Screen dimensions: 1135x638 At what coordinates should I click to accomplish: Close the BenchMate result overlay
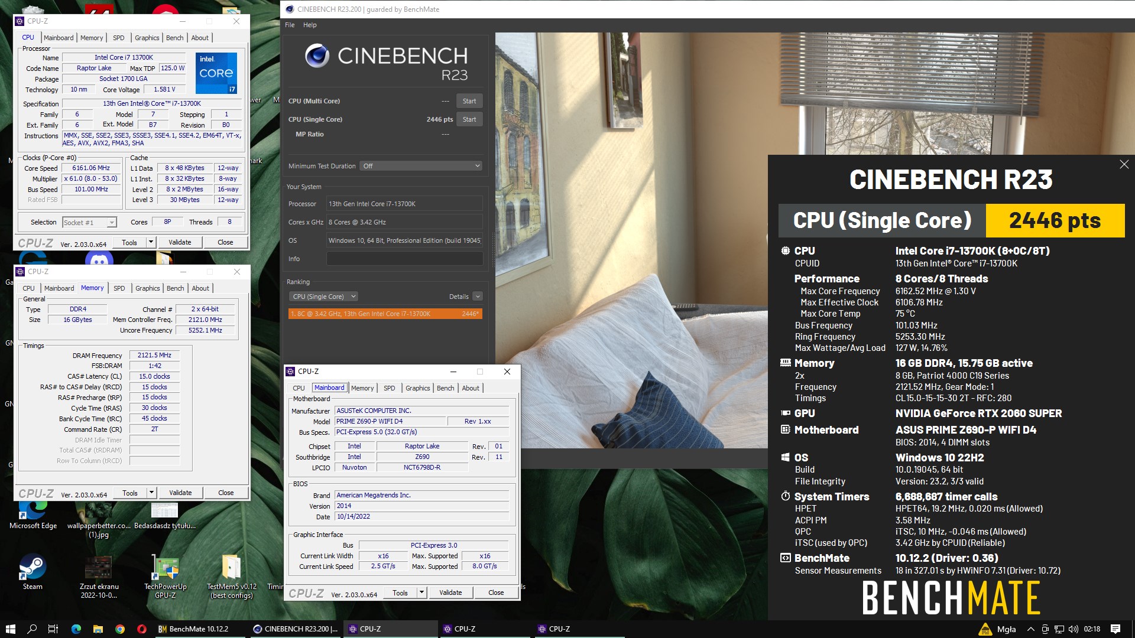[1124, 165]
